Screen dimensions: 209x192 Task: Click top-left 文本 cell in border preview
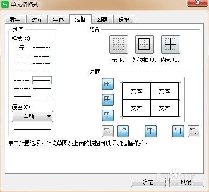[136, 91]
